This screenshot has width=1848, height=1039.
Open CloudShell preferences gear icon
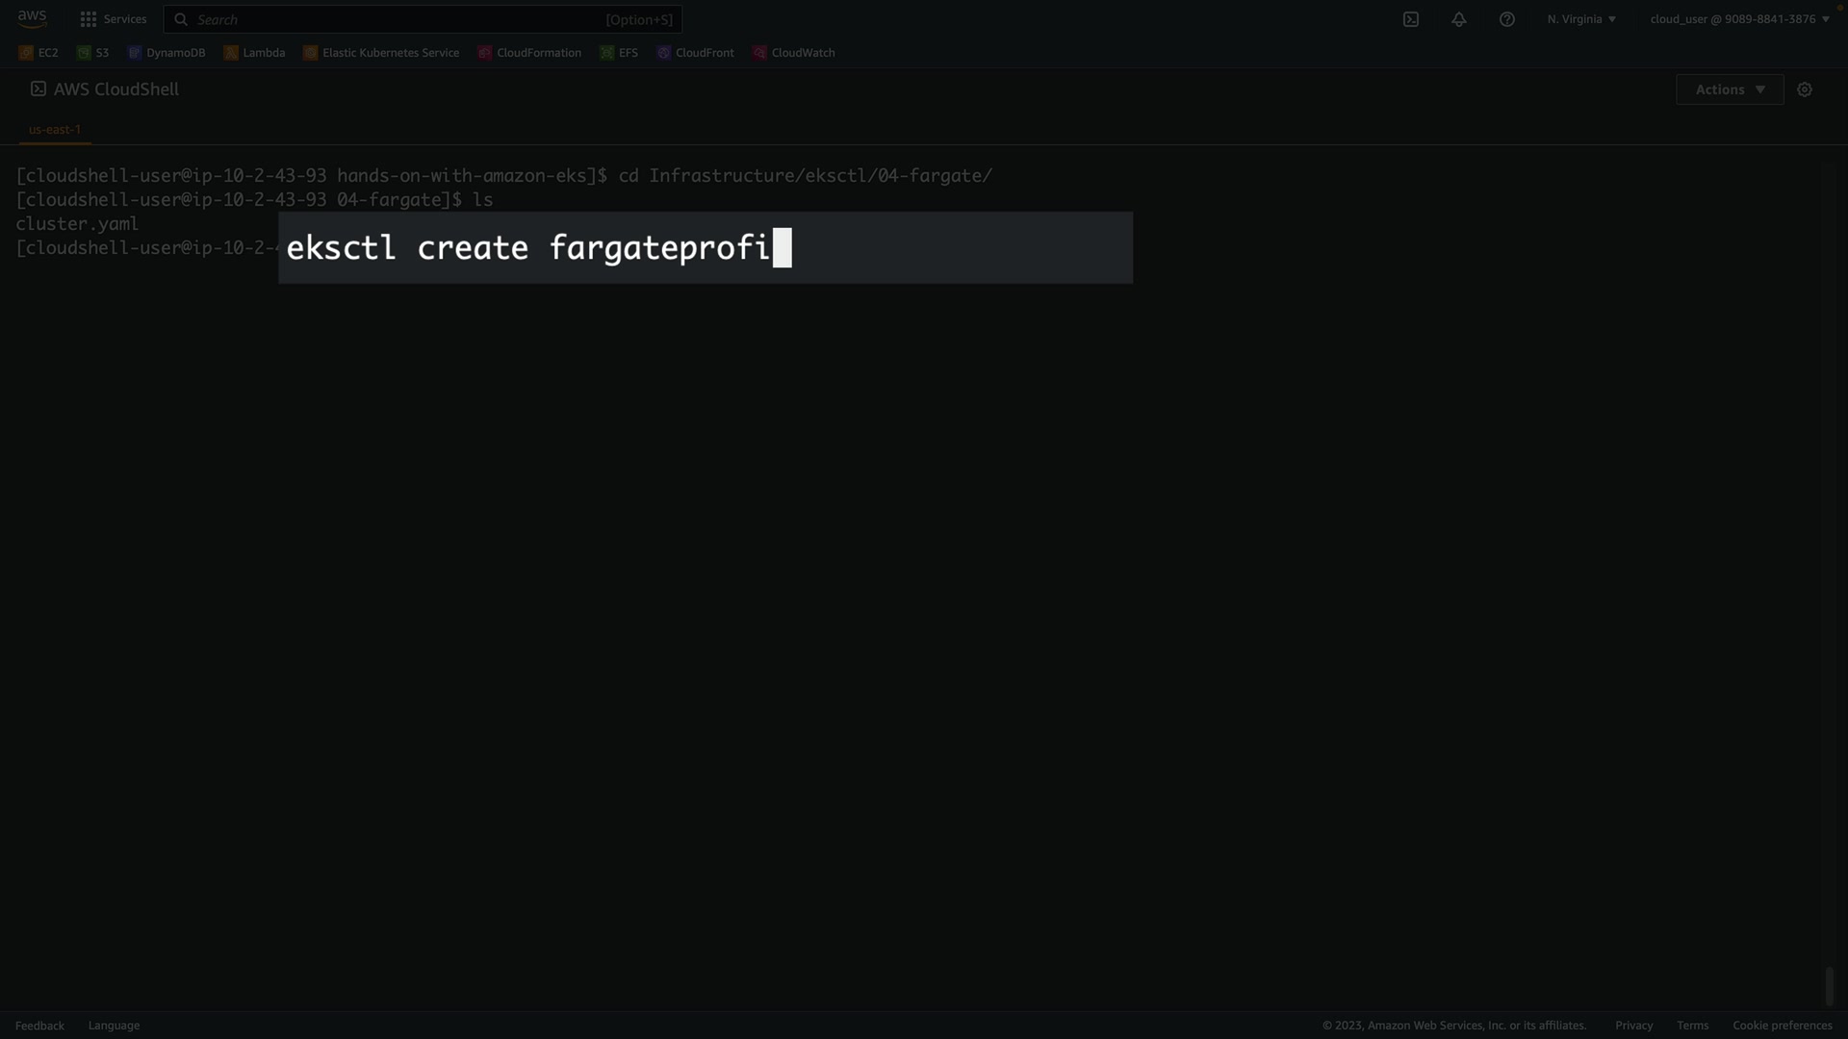(x=1805, y=89)
